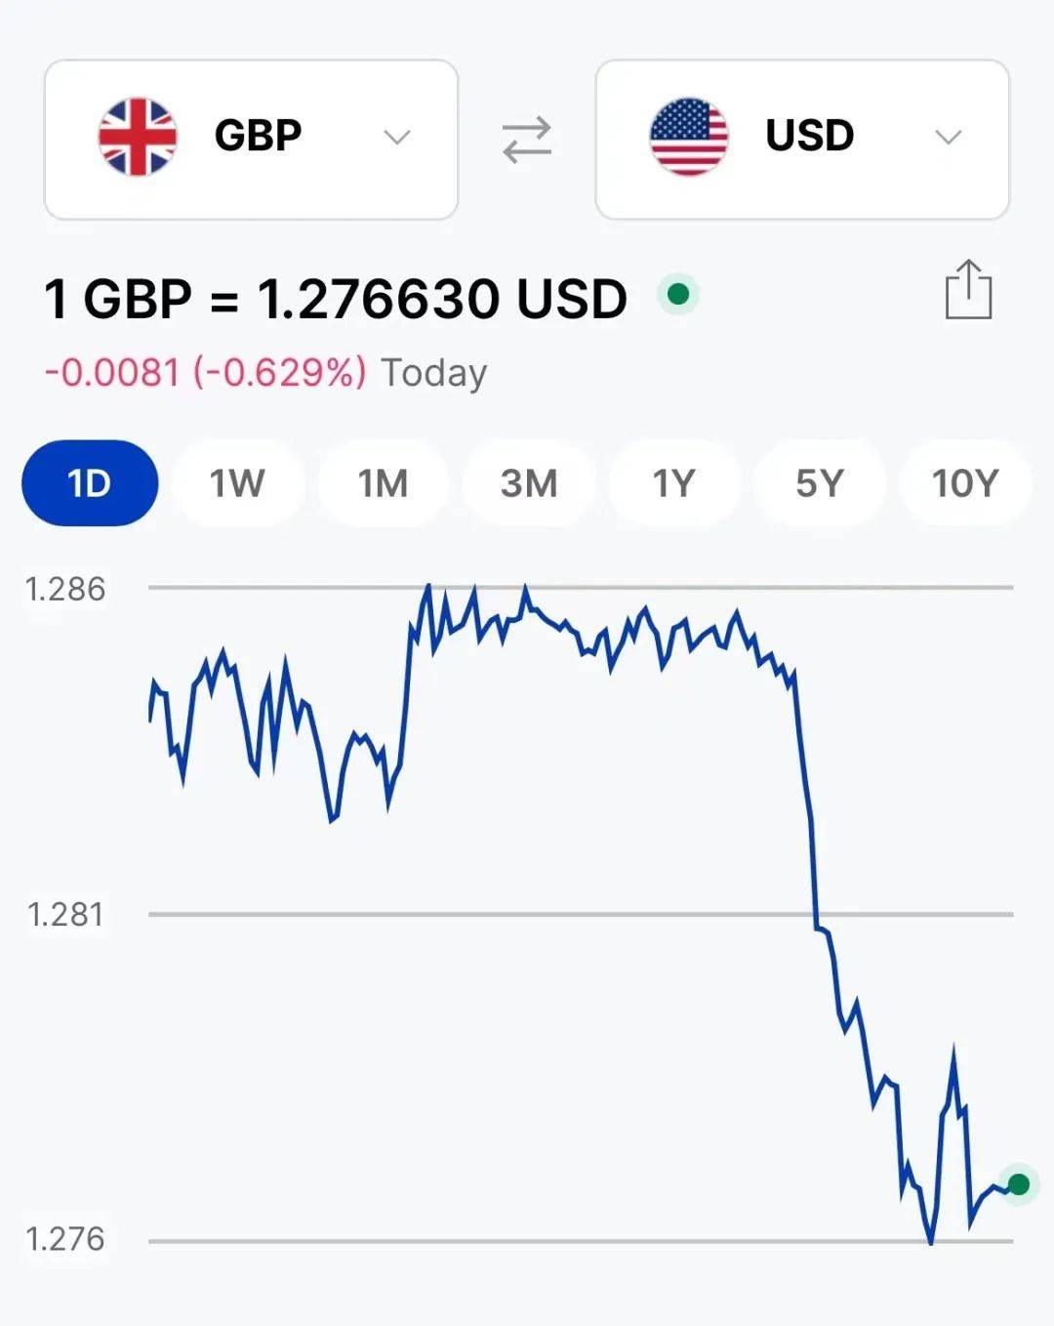The width and height of the screenshot is (1054, 1326).
Task: Expand the GBP currency chevron
Action: [x=397, y=137]
